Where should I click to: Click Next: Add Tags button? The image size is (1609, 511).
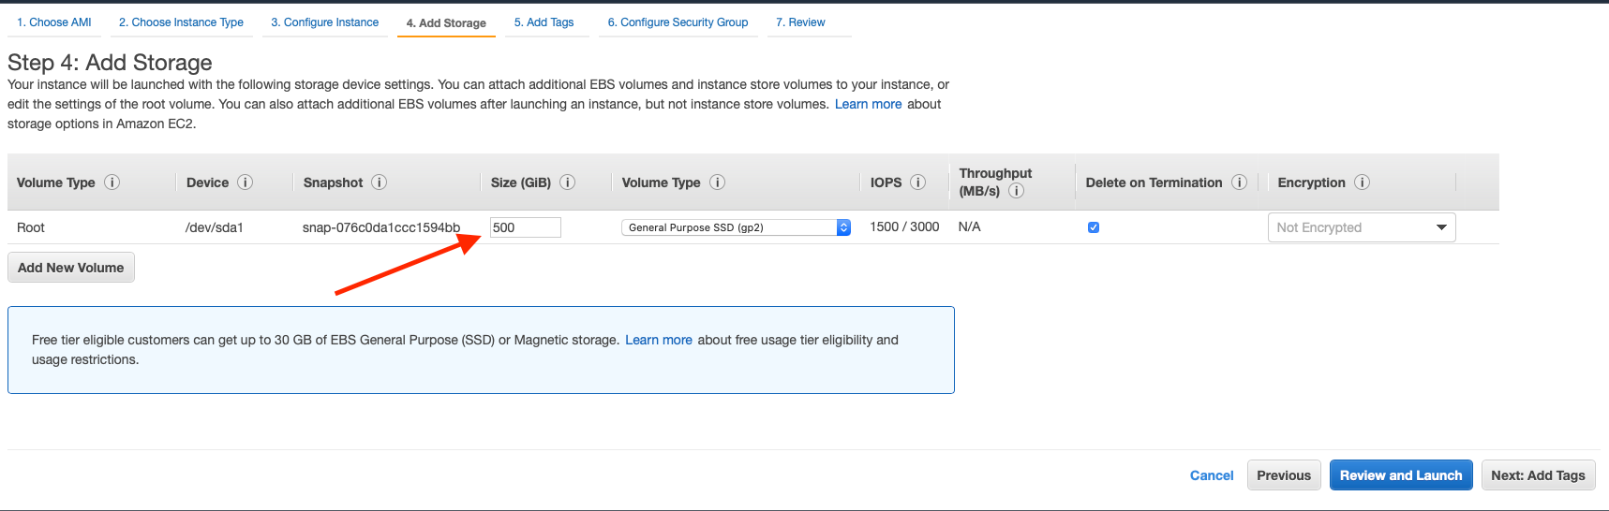pyautogui.click(x=1538, y=475)
